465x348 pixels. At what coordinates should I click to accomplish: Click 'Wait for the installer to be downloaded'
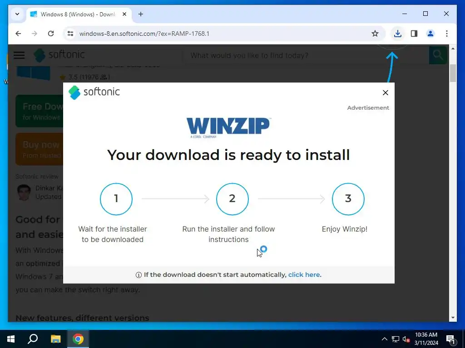coord(113,234)
